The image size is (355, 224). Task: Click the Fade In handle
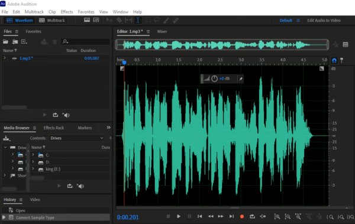(x=122, y=69)
